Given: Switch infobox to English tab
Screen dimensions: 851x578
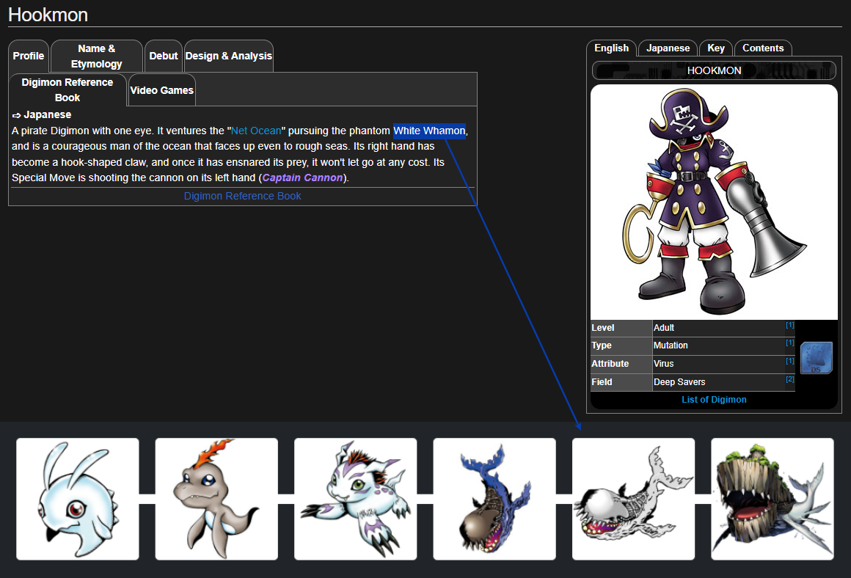Looking at the screenshot, I should point(612,48).
